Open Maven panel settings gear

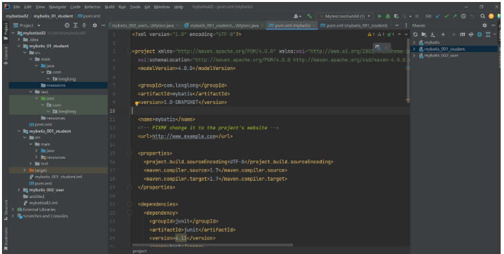485,25
